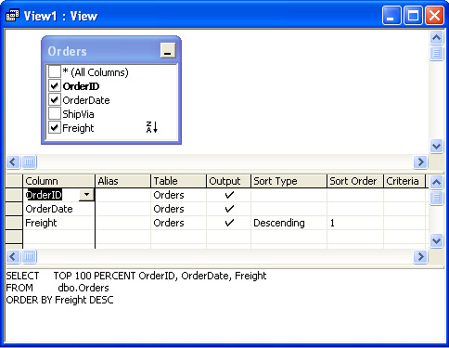The height and width of the screenshot is (348, 449).
Task: Select the Table column header
Action: coord(178,181)
